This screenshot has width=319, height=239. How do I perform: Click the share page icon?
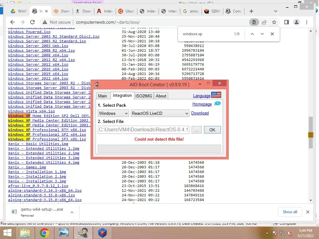pyautogui.click(x=264, y=22)
